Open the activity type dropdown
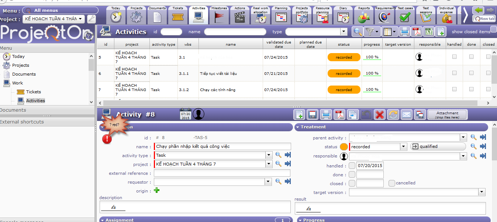The height and width of the screenshot is (222, 497). [x=269, y=156]
